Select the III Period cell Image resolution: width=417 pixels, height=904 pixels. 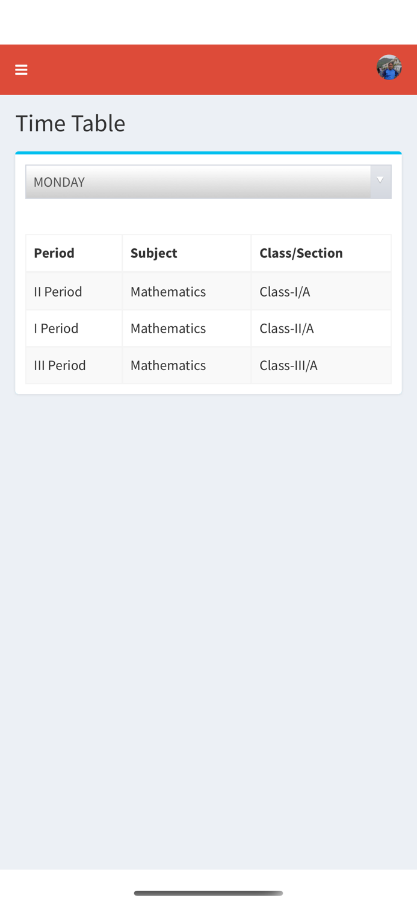60,365
